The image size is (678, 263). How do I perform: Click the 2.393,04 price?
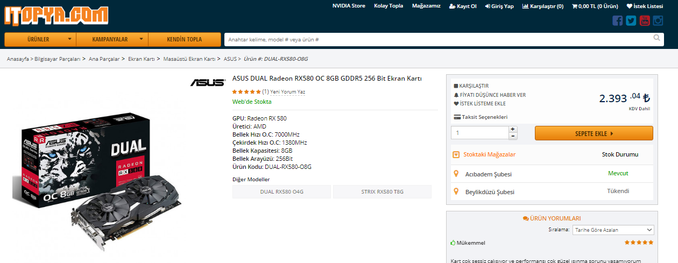pyautogui.click(x=624, y=98)
